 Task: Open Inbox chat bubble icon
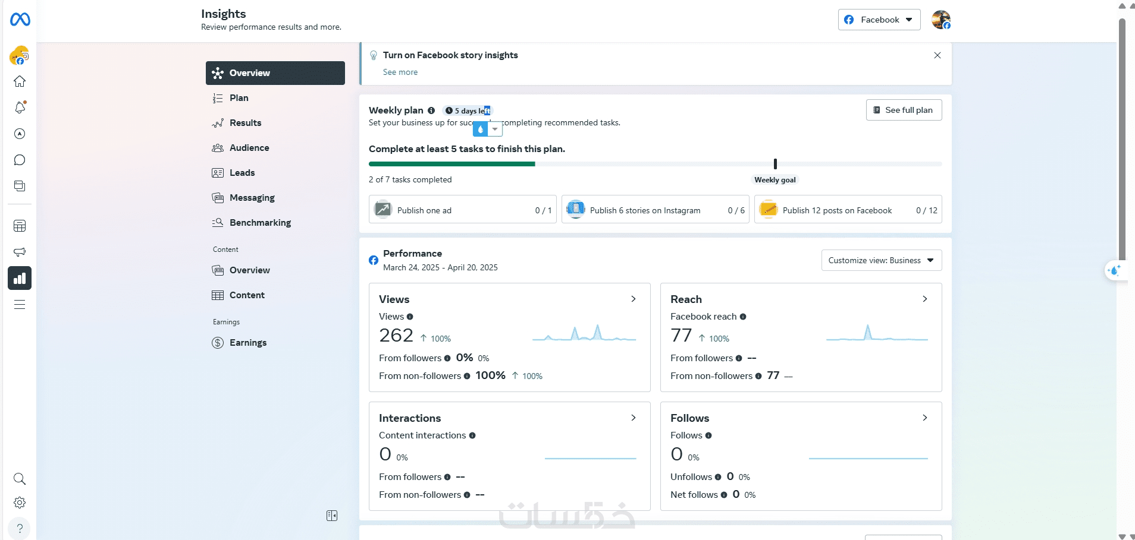point(20,160)
